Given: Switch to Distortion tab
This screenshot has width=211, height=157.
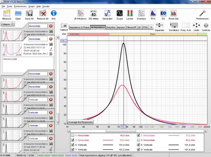Looking at the screenshot, I should coord(111,27).
